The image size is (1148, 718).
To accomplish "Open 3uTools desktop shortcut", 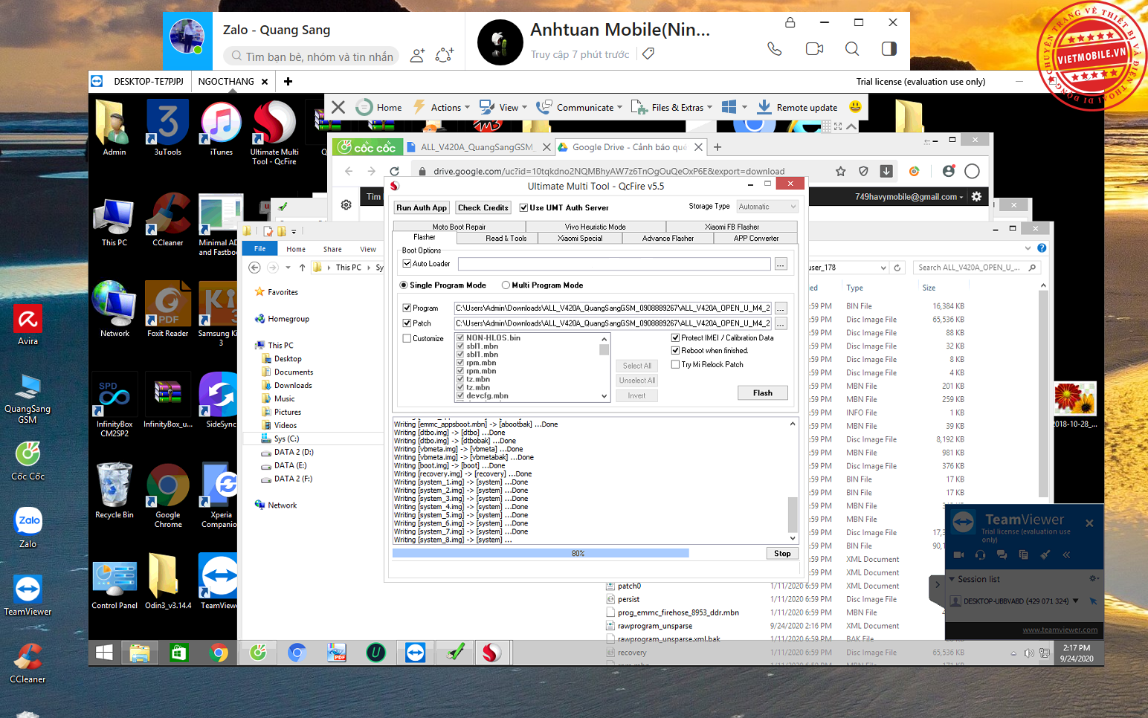I will click(x=168, y=128).
